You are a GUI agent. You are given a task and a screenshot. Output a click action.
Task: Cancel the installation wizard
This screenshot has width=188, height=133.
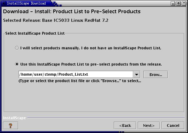173,125
